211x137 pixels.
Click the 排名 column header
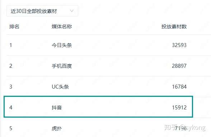14,27
